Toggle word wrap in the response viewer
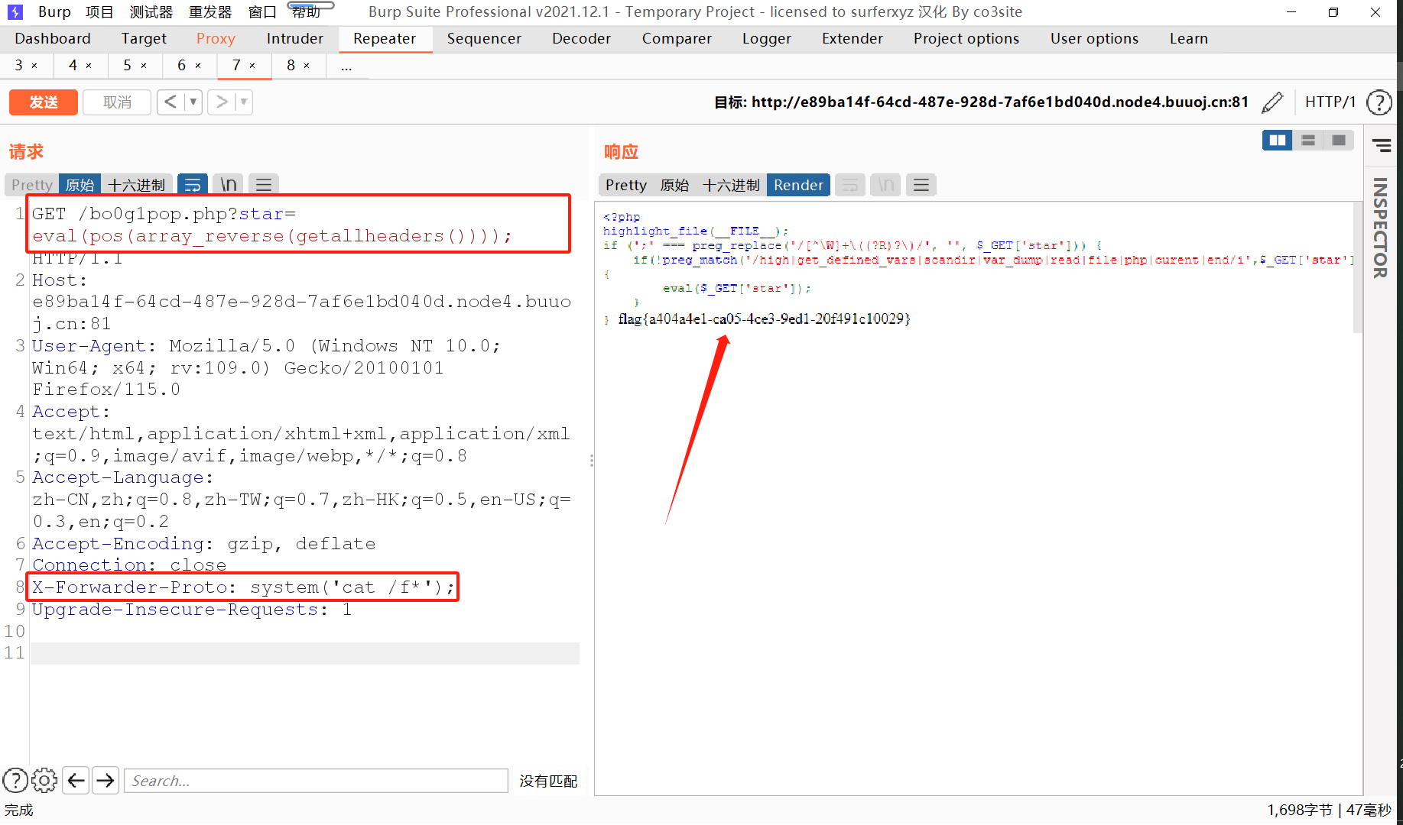 (x=850, y=185)
